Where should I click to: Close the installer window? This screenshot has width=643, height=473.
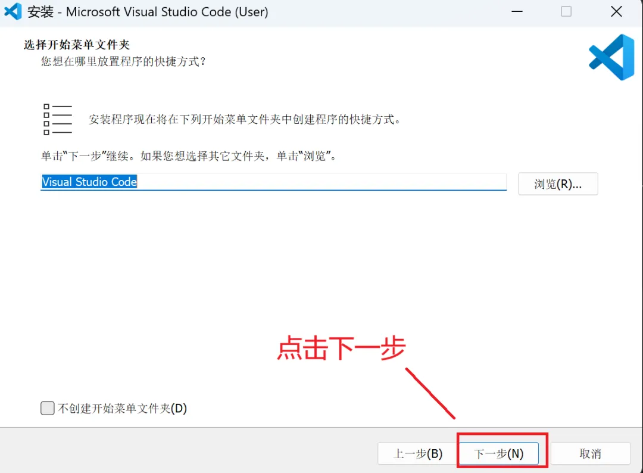pyautogui.click(x=616, y=11)
